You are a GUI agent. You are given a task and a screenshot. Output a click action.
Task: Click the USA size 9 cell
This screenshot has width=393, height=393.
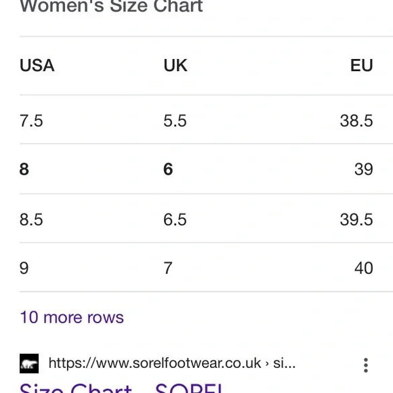tap(24, 268)
